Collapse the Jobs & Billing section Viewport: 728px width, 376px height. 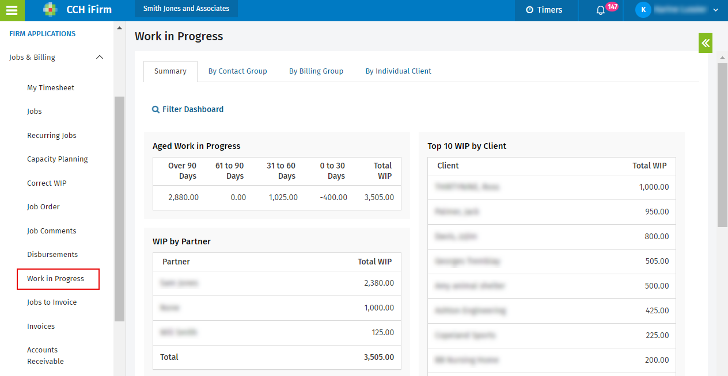(x=100, y=57)
